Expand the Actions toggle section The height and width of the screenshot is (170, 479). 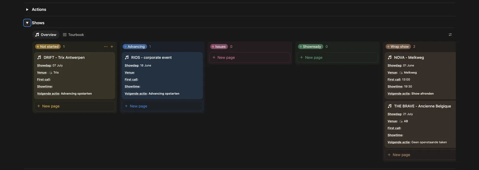pyautogui.click(x=27, y=10)
